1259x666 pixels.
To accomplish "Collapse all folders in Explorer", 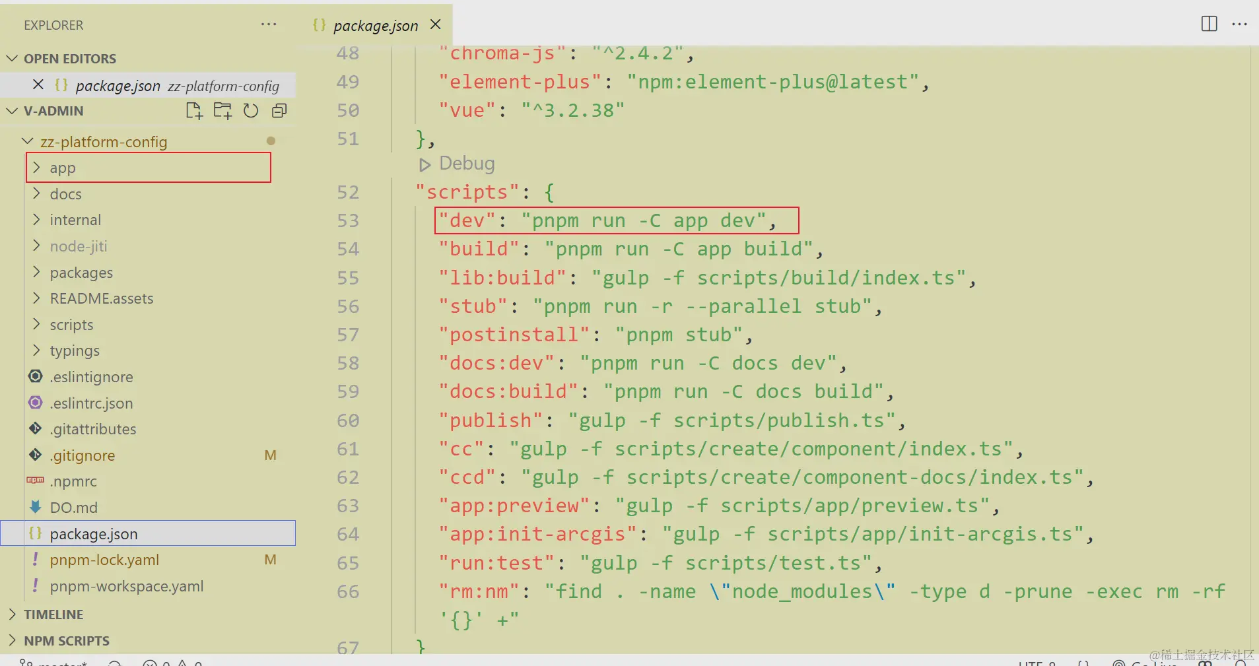I will [x=279, y=111].
